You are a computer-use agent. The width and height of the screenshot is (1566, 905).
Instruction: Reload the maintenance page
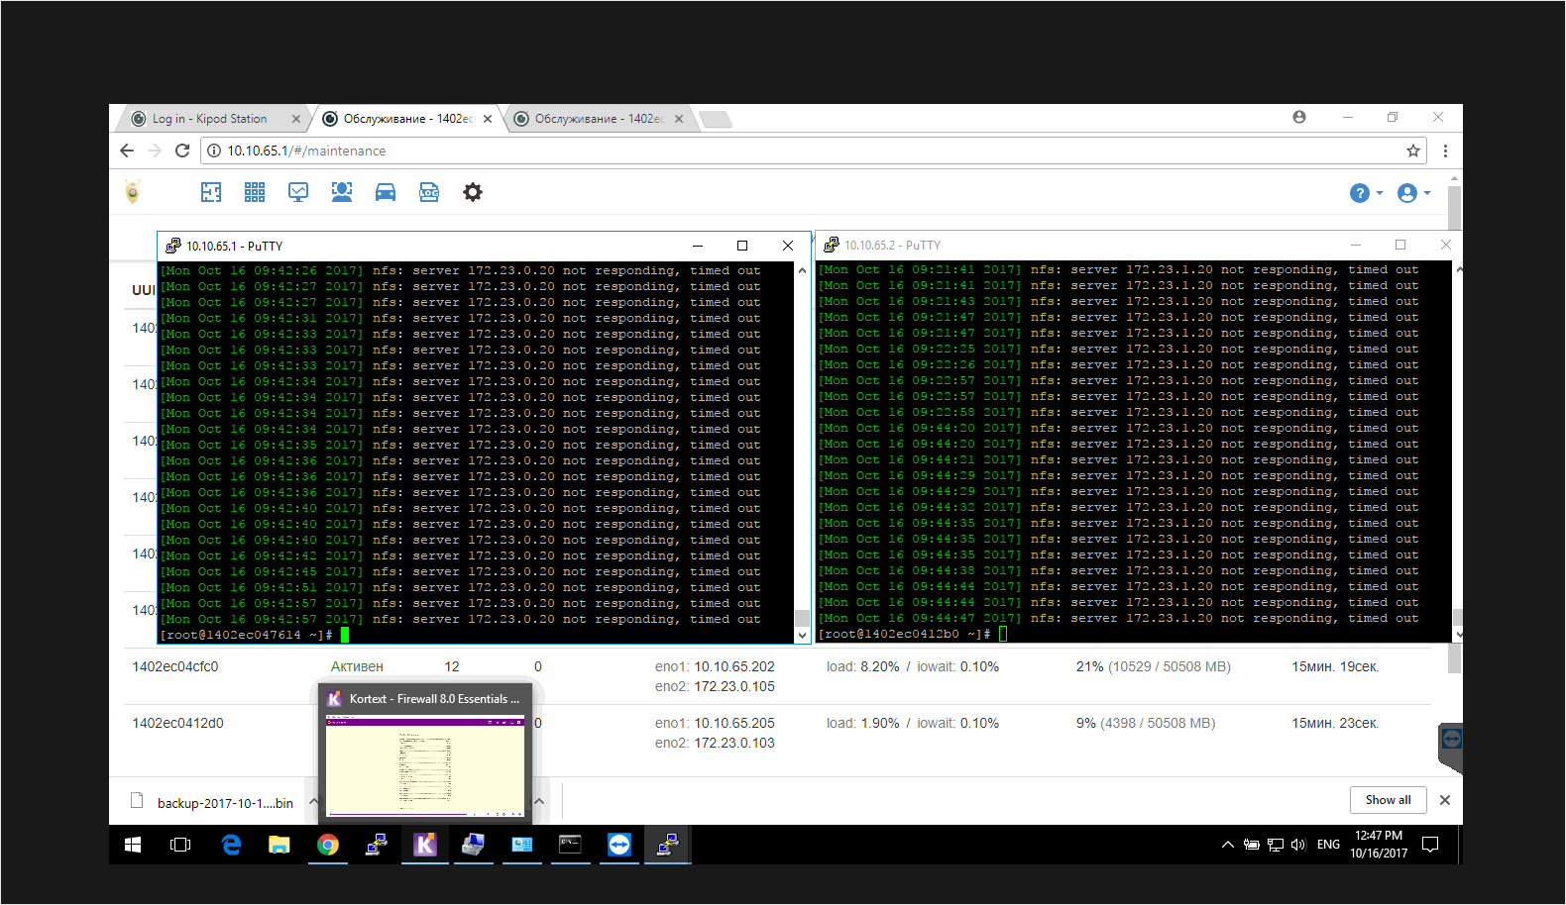click(182, 151)
